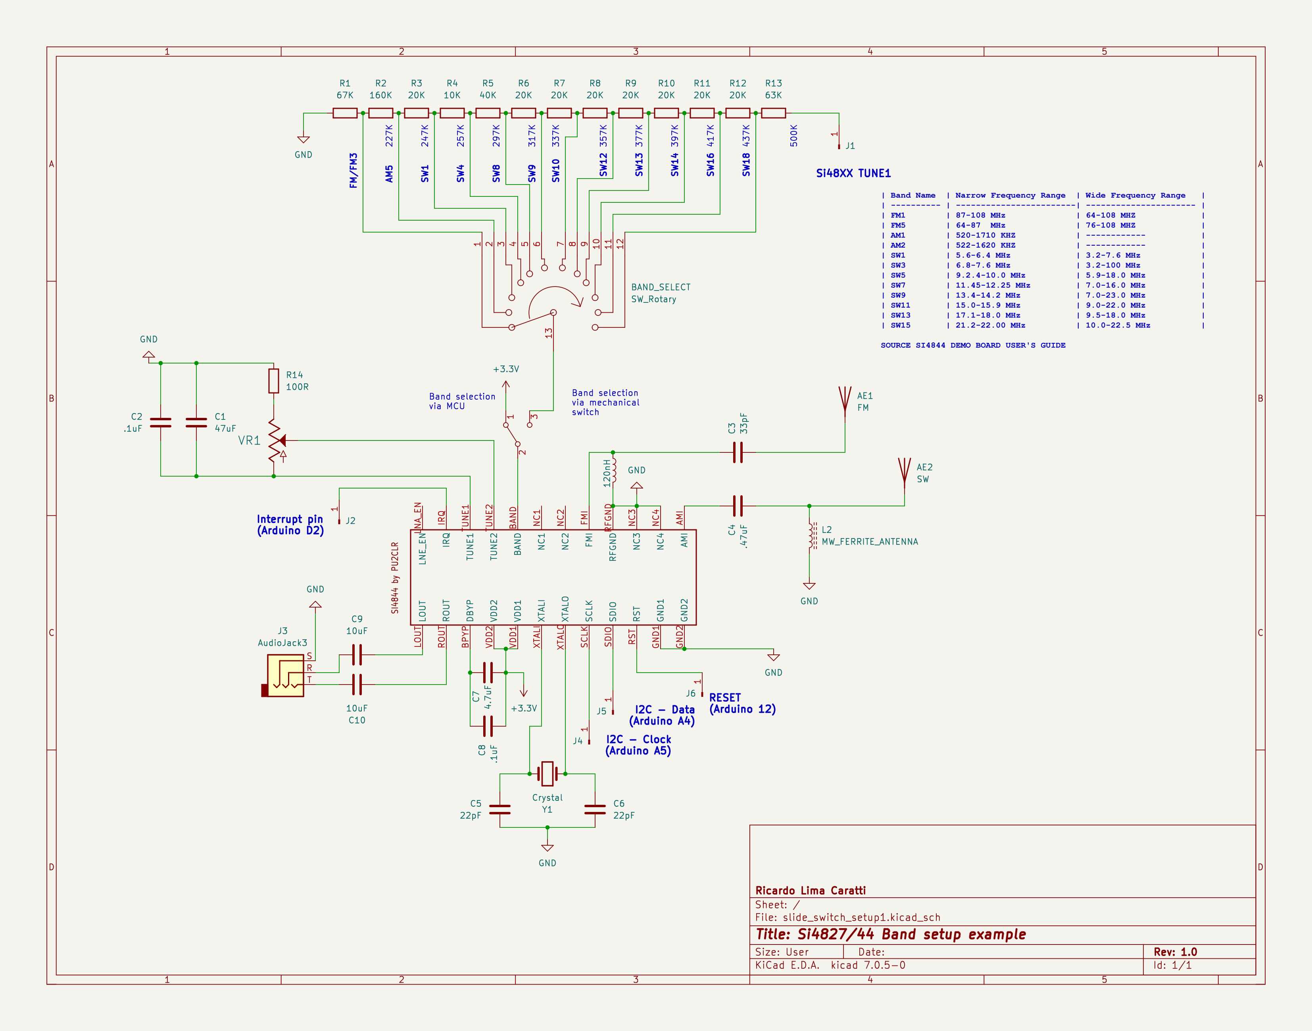Select the R13 63K resistor symbol
1312x1031 pixels.
tap(773, 113)
